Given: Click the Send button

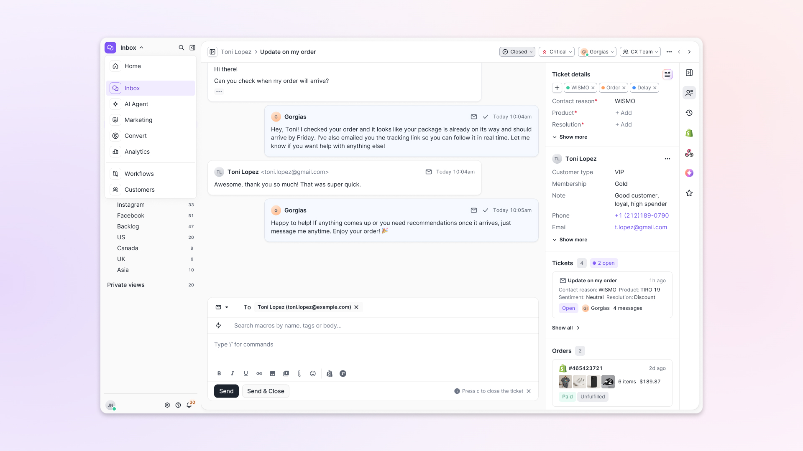Looking at the screenshot, I should [226, 391].
